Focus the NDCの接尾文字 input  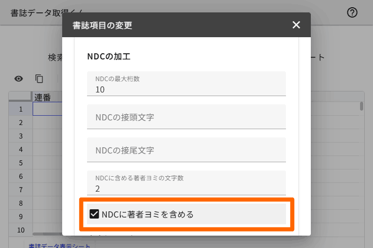point(187,150)
